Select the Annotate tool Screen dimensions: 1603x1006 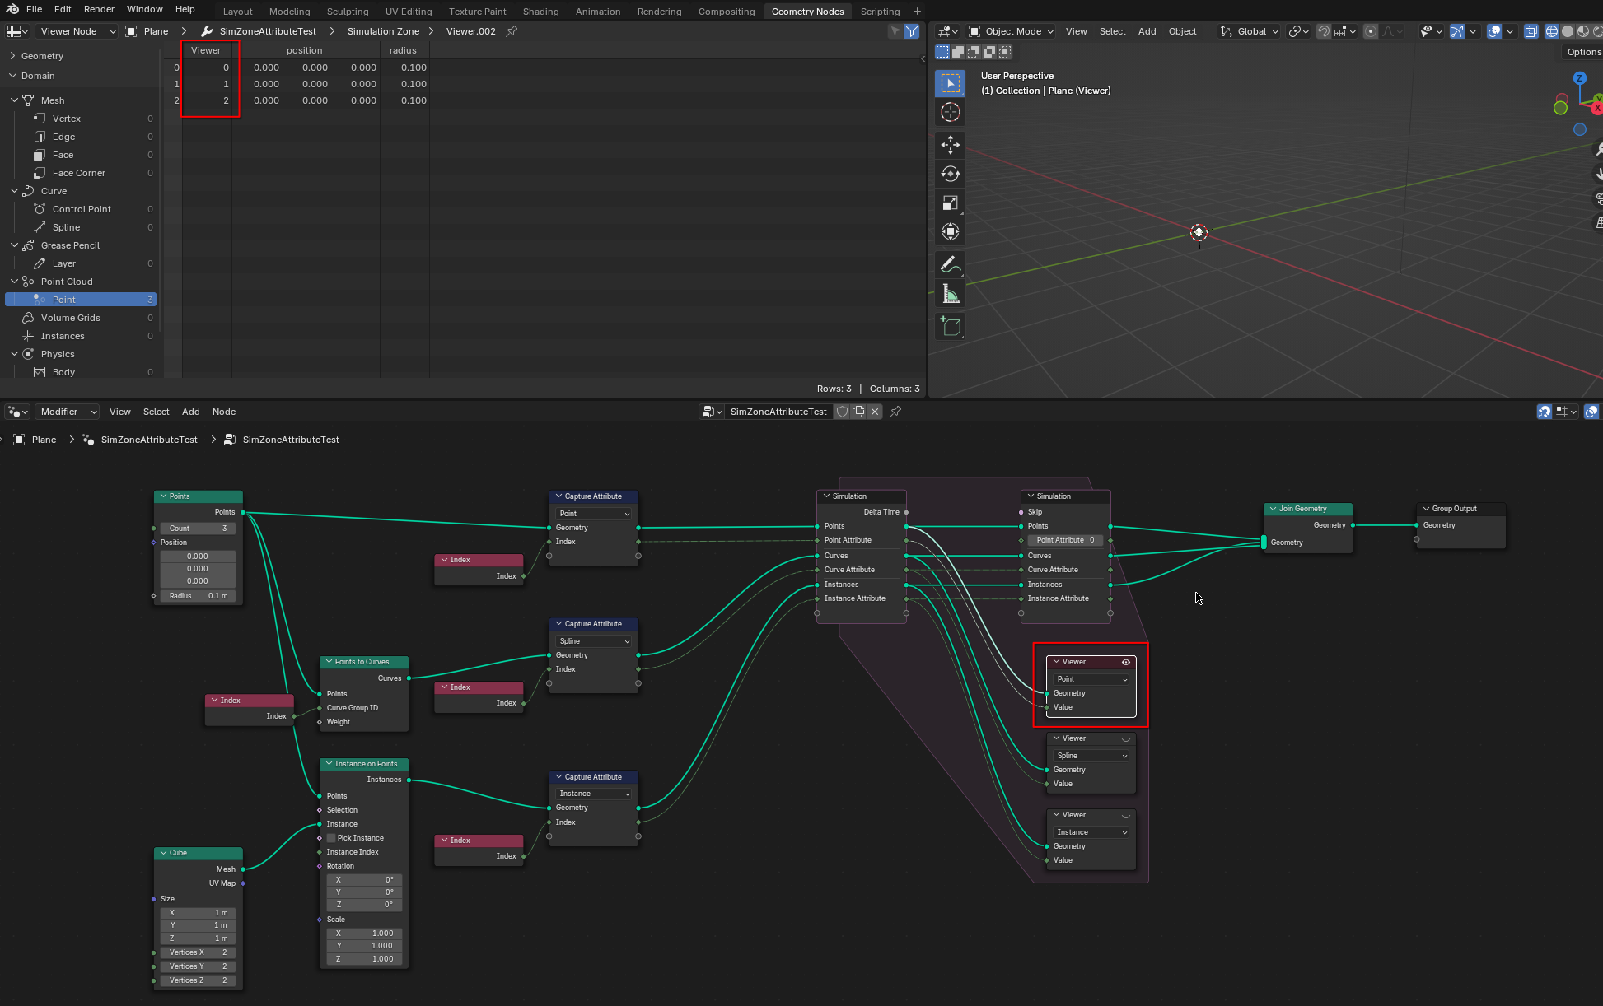(950, 264)
